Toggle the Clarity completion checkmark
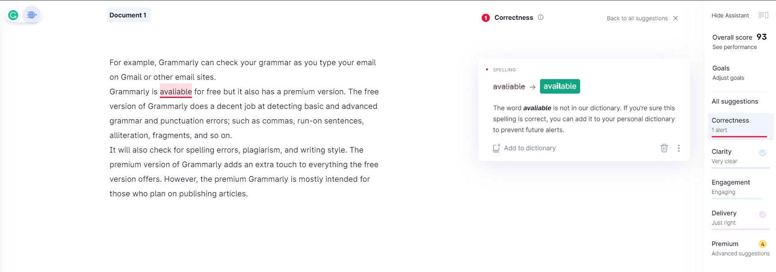The width and height of the screenshot is (776, 272). [x=763, y=153]
